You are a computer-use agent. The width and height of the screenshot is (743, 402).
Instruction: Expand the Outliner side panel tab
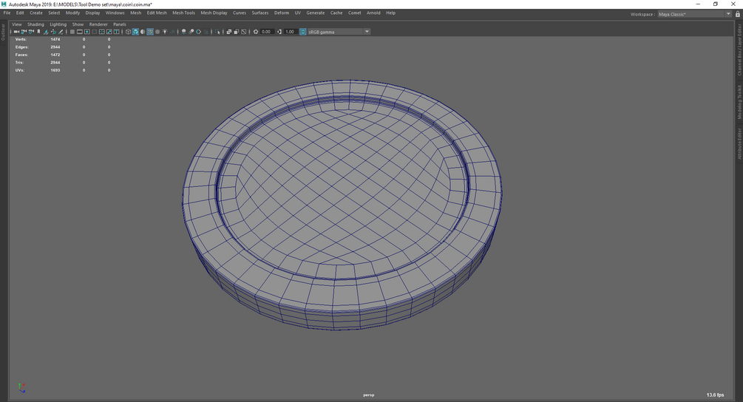click(3, 32)
